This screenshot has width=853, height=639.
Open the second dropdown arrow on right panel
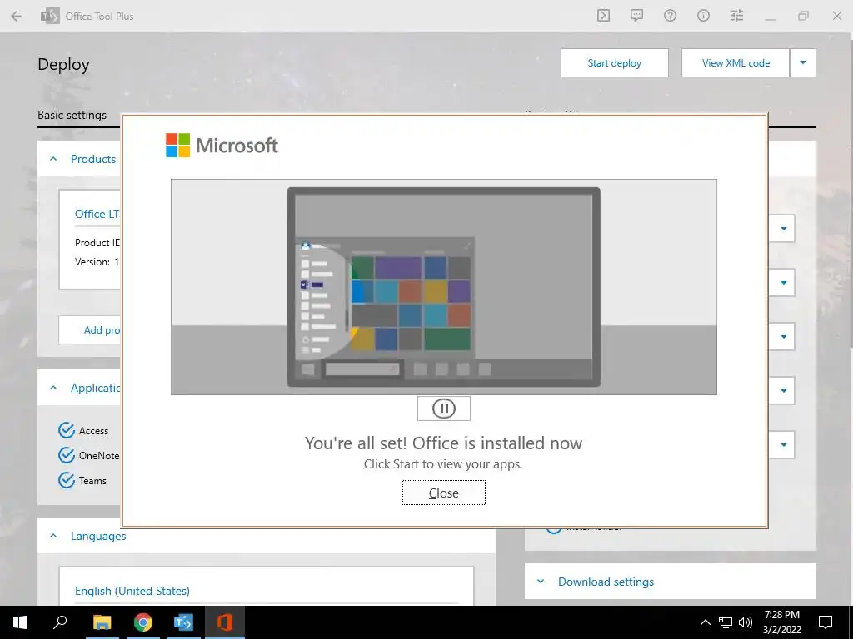(783, 283)
